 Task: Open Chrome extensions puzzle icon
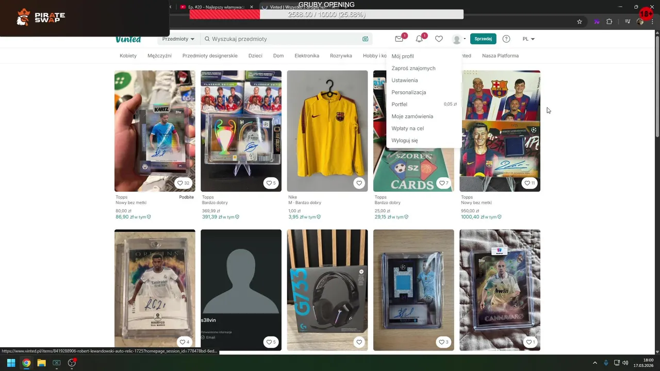click(609, 22)
